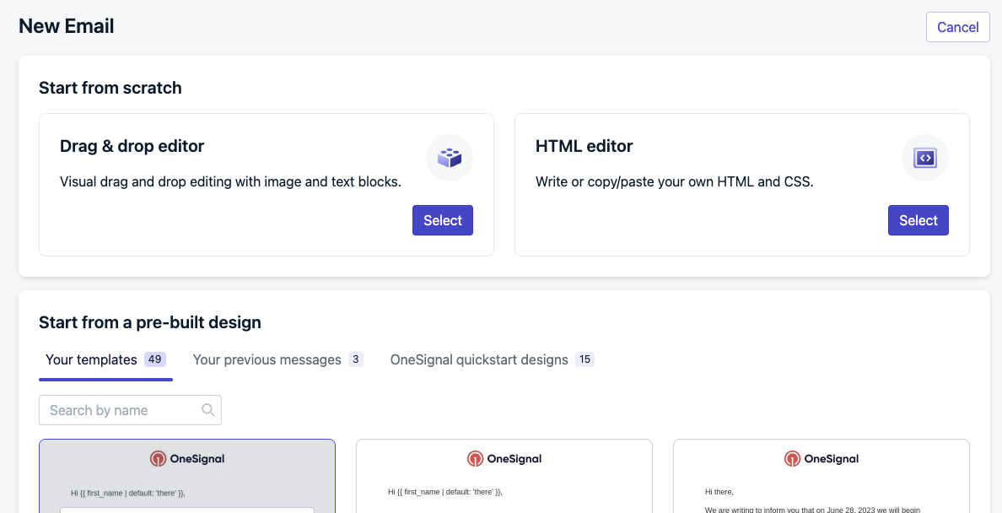The width and height of the screenshot is (1002, 513).
Task: Choose the middle OneSignal template thumbnail
Action: click(x=504, y=476)
